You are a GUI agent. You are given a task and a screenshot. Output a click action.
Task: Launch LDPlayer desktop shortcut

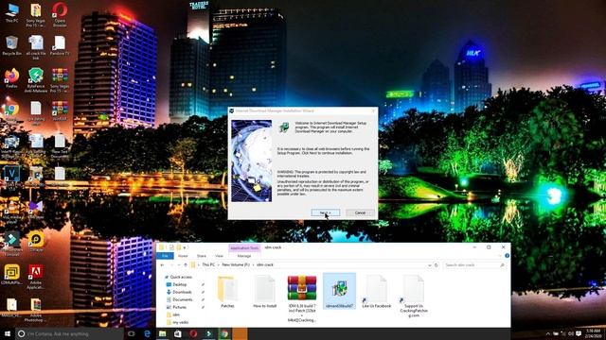[x=36, y=242]
